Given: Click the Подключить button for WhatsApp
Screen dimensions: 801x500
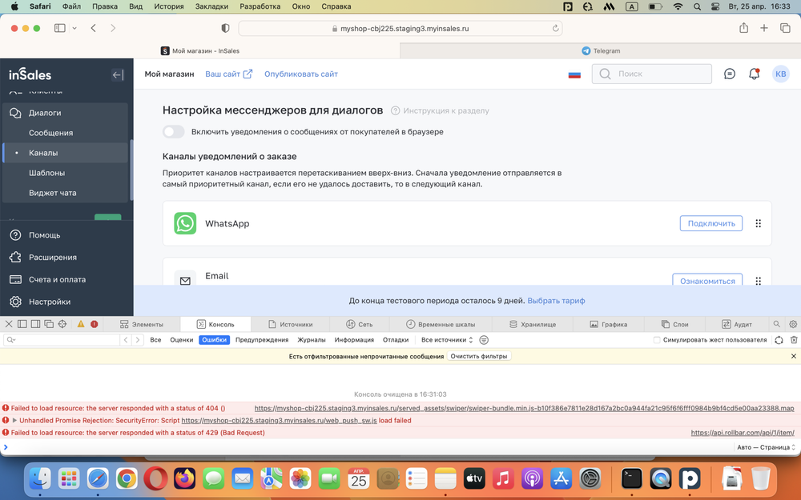Looking at the screenshot, I should (x=710, y=223).
